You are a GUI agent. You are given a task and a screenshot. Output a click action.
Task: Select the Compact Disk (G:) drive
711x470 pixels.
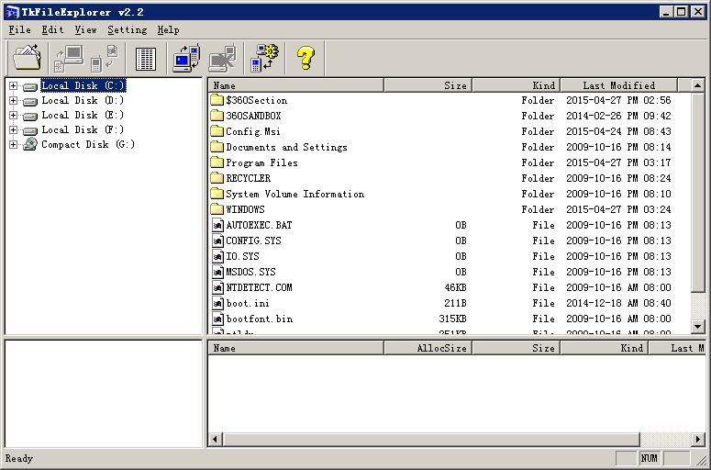click(88, 144)
